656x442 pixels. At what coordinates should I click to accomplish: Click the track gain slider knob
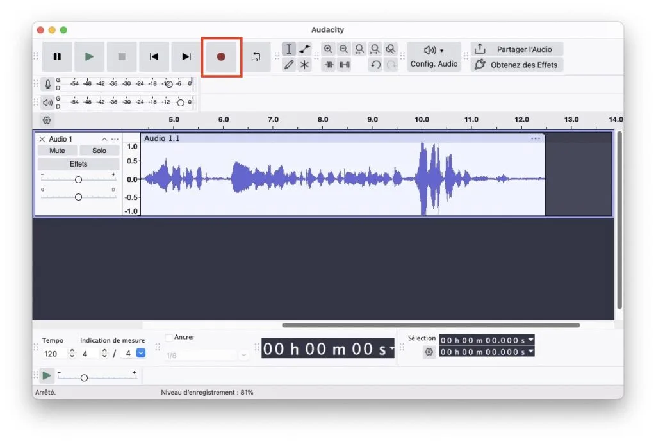[x=78, y=180]
